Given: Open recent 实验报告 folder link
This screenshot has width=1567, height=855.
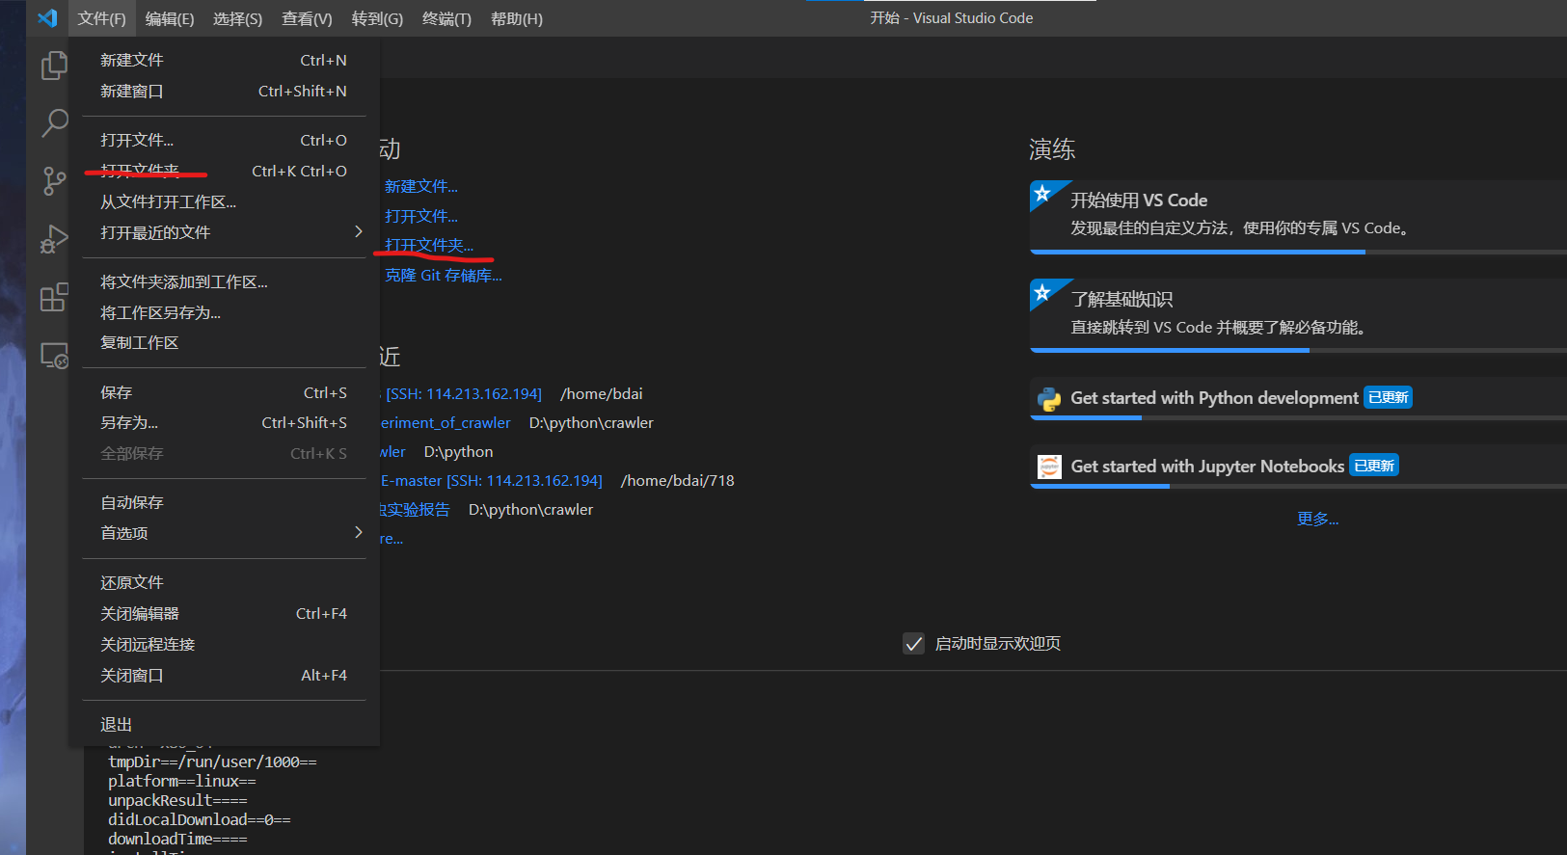Looking at the screenshot, I should [x=415, y=509].
